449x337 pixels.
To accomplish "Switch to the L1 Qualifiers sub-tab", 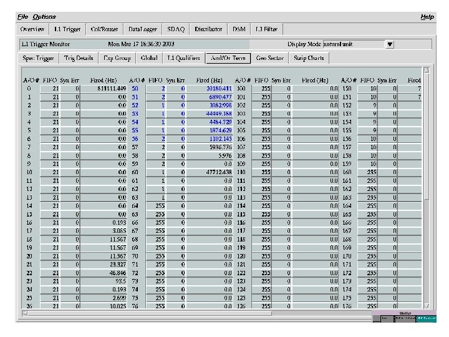I will pyautogui.click(x=183, y=58).
